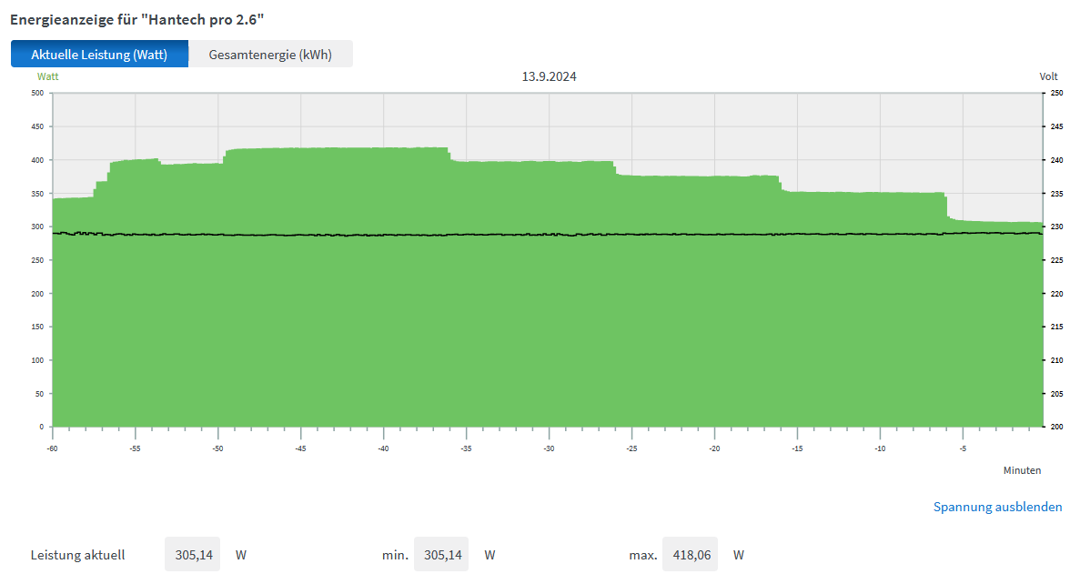Click the 200 tick on Volt axis
Screen dimensions: 1080x574
point(1056,427)
